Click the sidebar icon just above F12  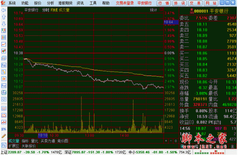coord(4,79)
